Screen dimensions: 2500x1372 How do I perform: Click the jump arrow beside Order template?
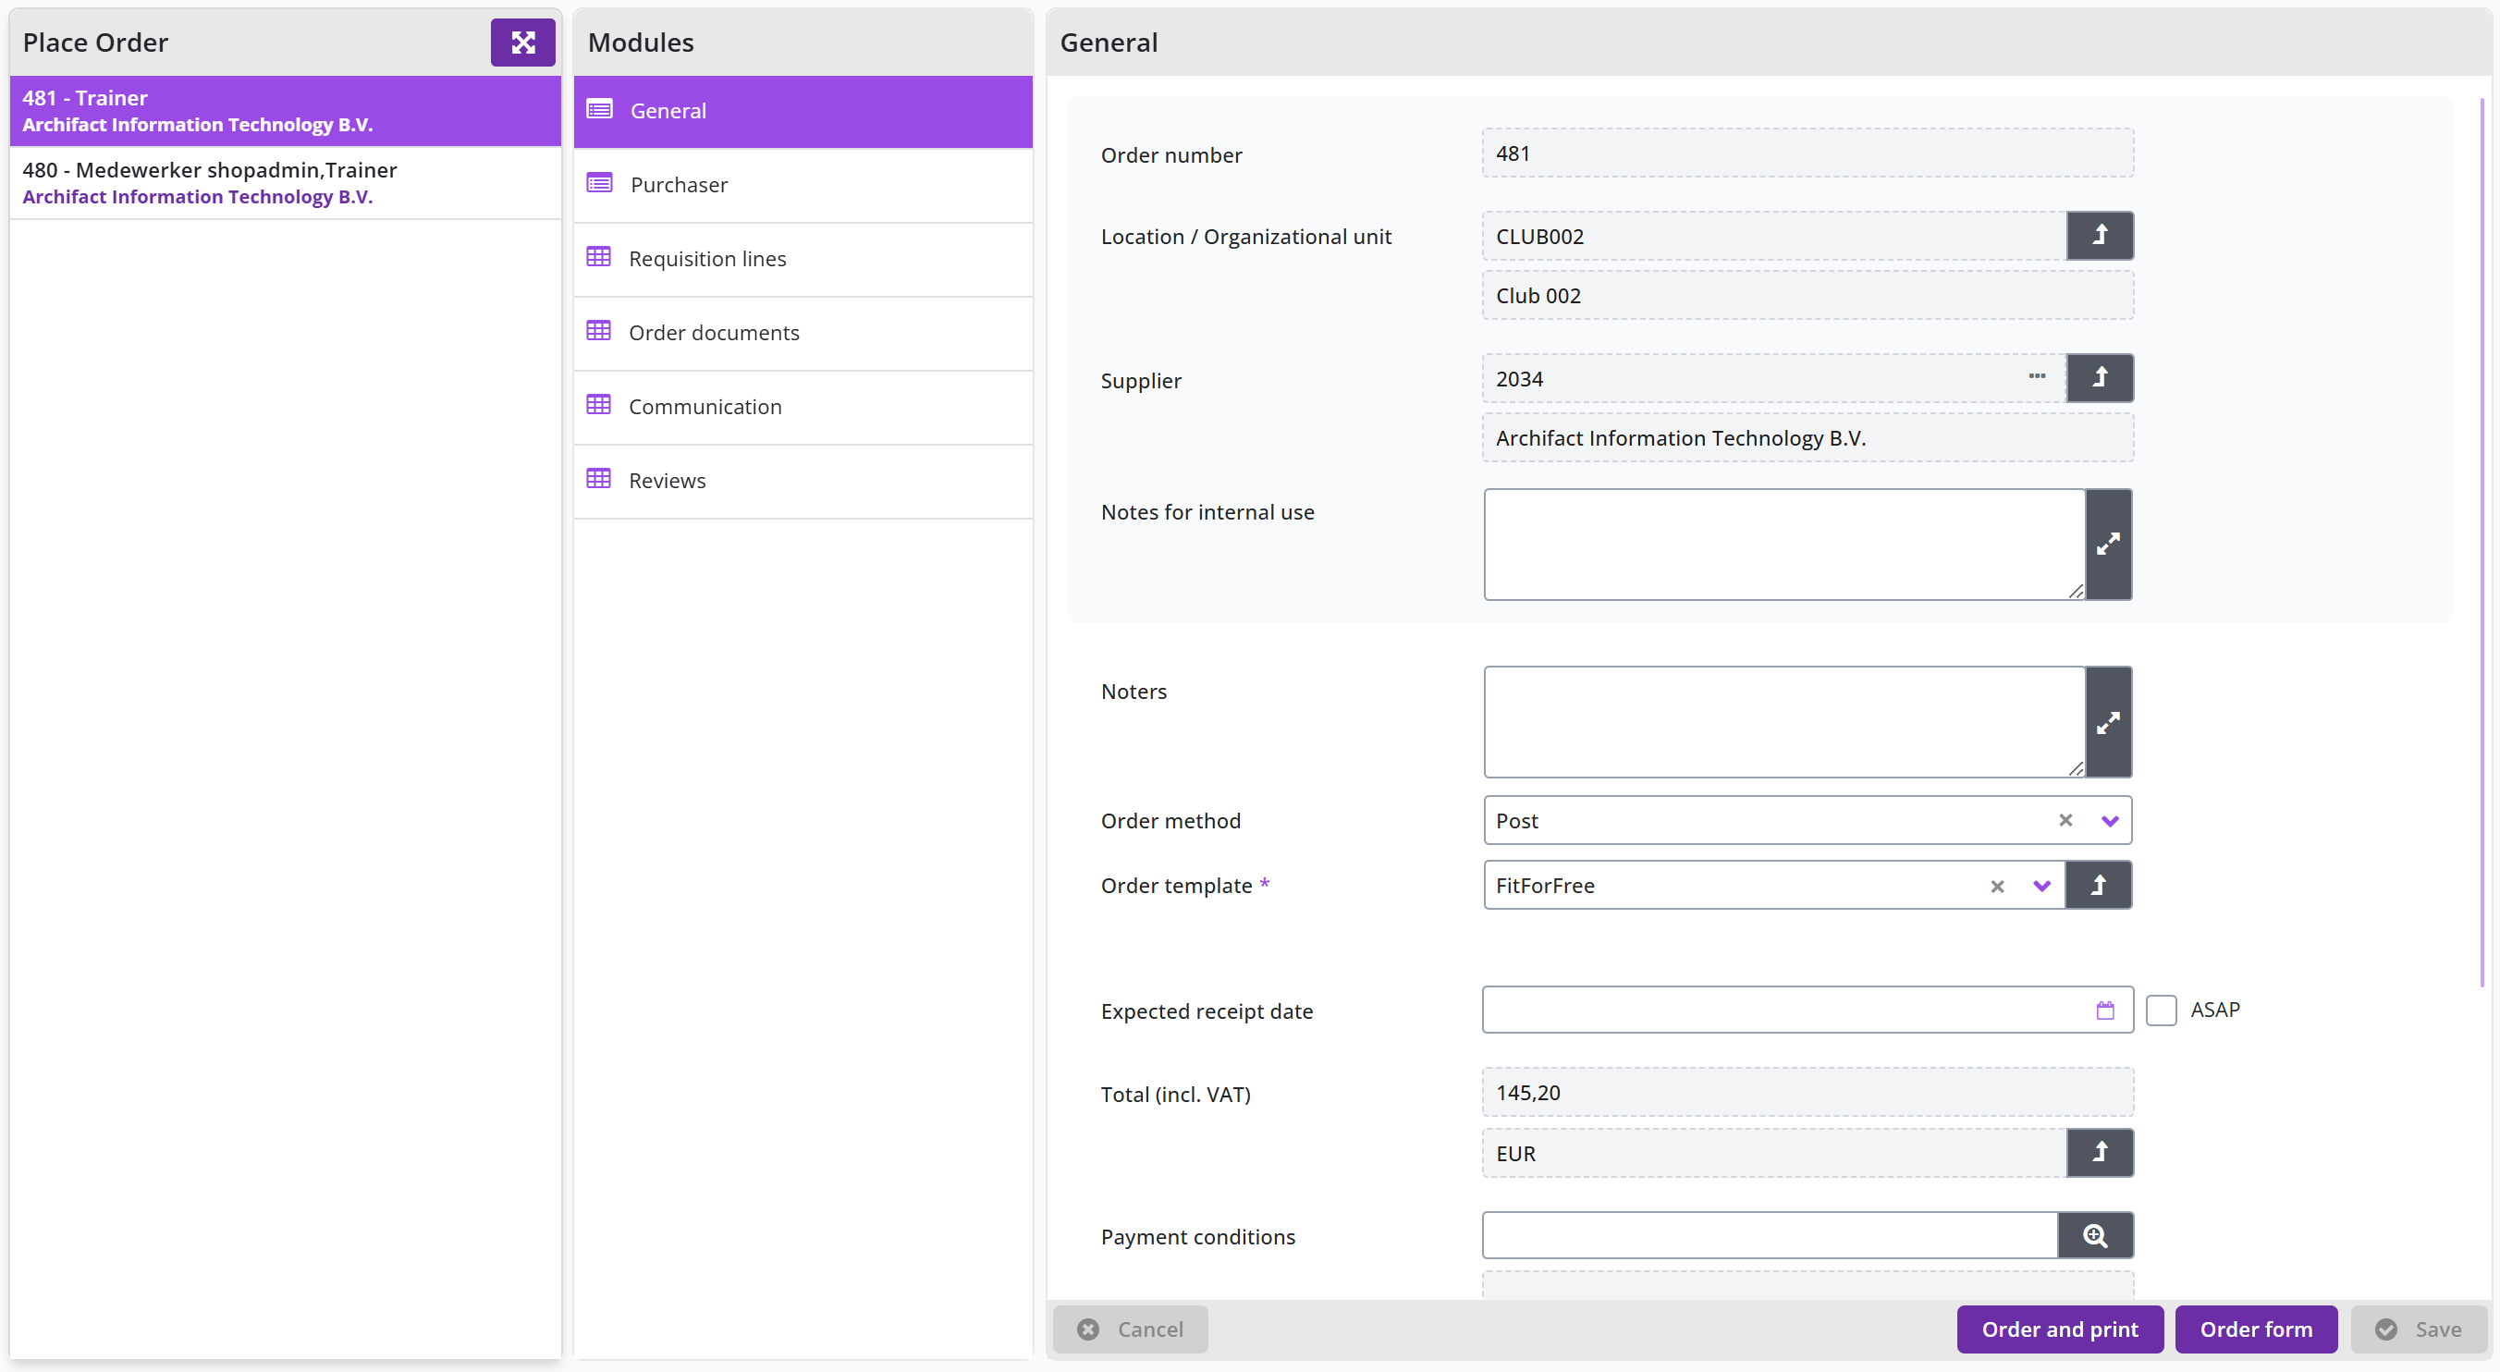pyautogui.click(x=2098, y=886)
